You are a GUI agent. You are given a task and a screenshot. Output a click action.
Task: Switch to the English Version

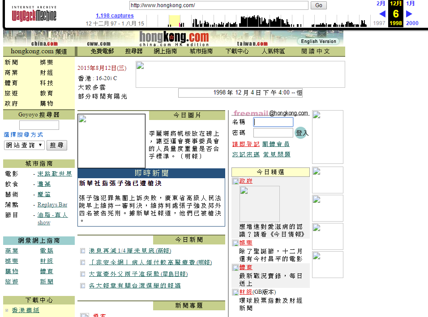coord(318,41)
